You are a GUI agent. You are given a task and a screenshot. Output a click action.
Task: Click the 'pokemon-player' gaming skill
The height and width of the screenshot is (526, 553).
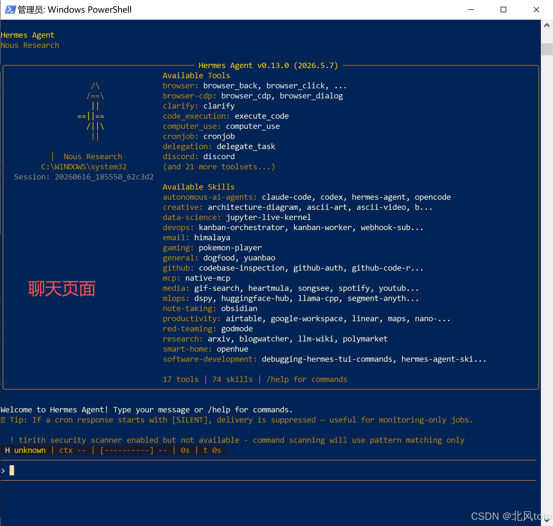(x=230, y=248)
